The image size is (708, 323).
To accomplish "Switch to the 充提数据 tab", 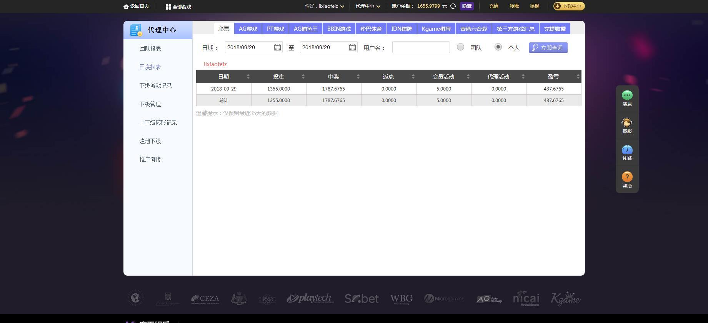I will 555,28.
